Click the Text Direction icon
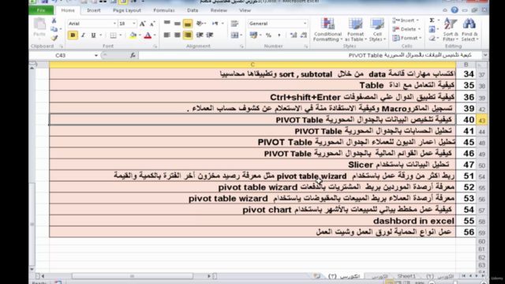Screen dimensions: 505x284 pos(215,23)
